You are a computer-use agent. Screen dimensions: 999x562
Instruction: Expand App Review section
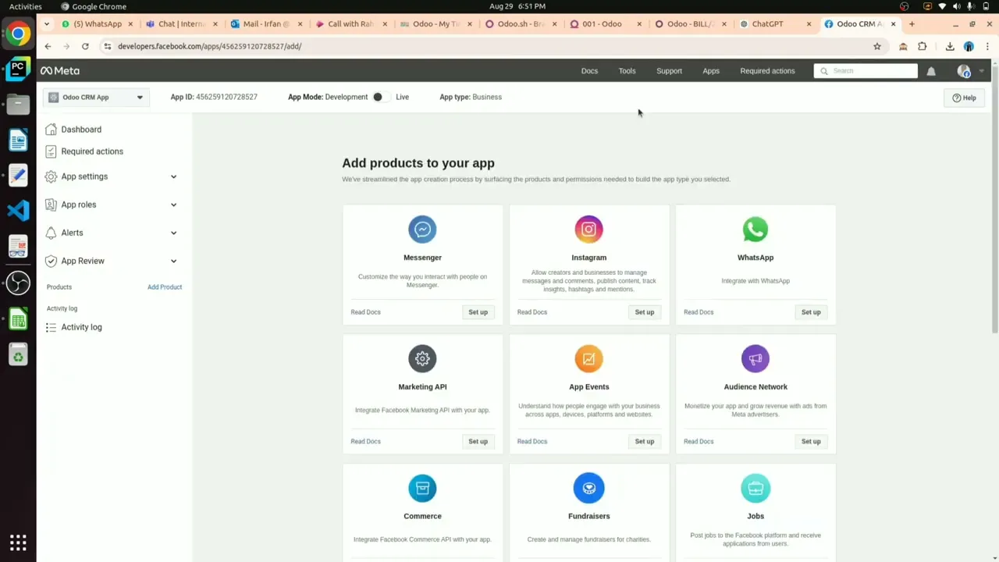click(112, 261)
